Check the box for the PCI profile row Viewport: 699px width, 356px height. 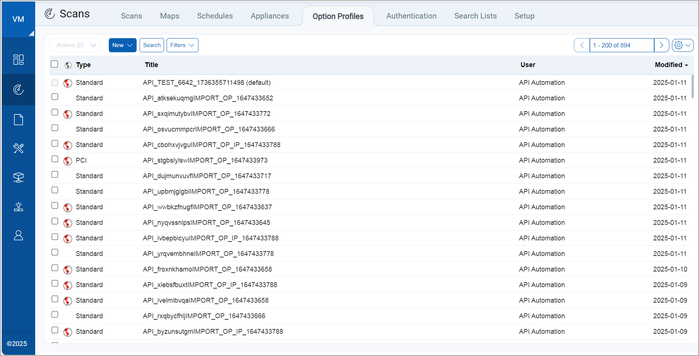click(x=54, y=159)
